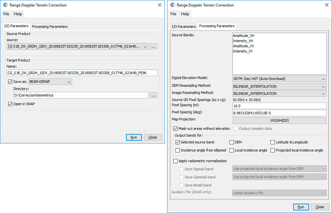
Task: Enable Apply radiometric normalization
Action: (x=176, y=161)
